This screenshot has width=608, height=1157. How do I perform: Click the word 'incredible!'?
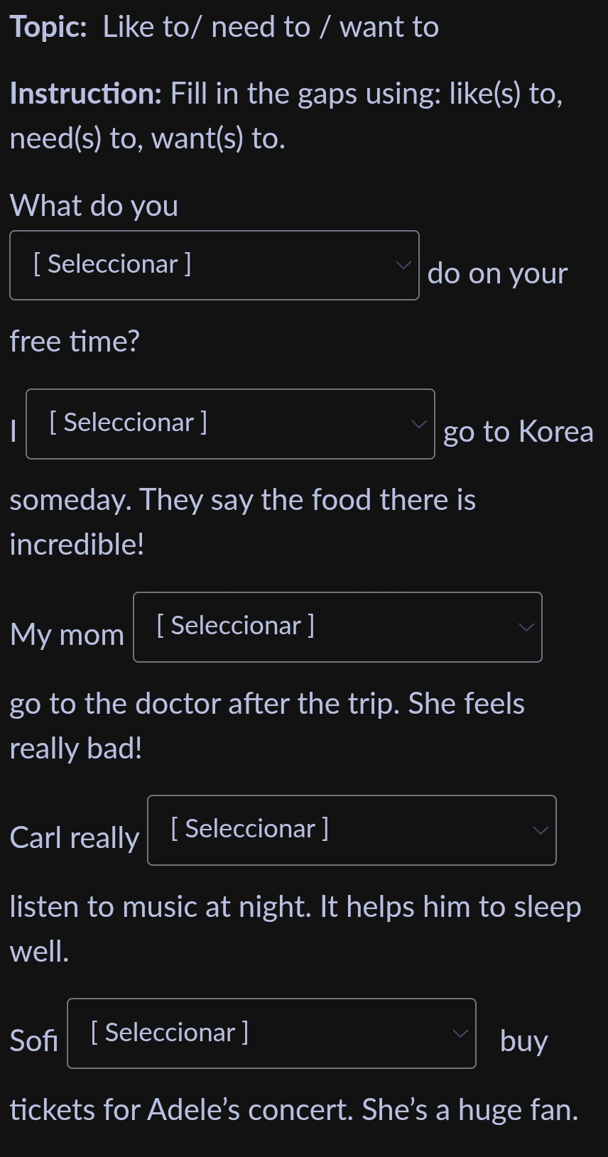click(x=77, y=545)
